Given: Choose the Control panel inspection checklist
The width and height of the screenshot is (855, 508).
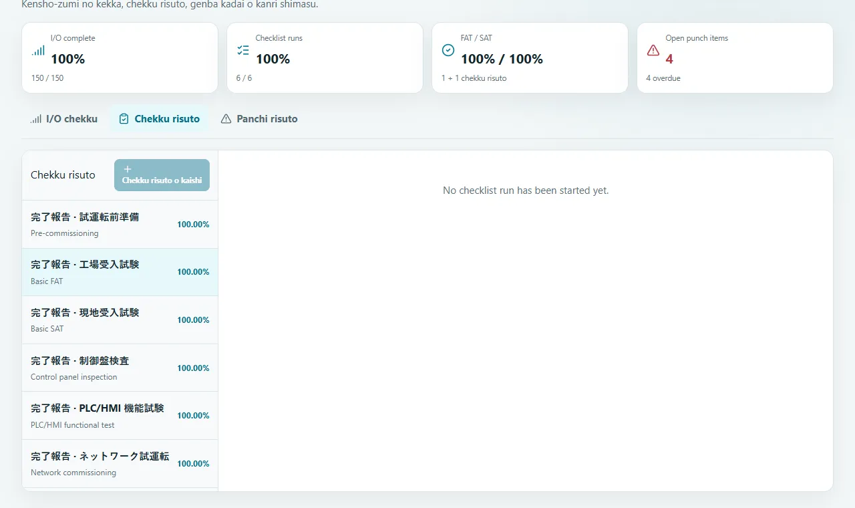Looking at the screenshot, I should click(120, 368).
